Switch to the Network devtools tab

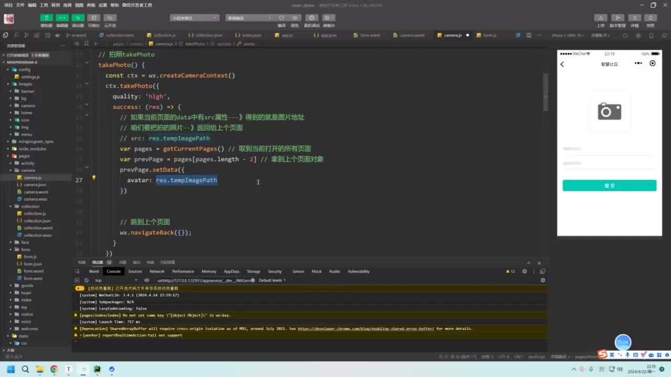tap(157, 271)
